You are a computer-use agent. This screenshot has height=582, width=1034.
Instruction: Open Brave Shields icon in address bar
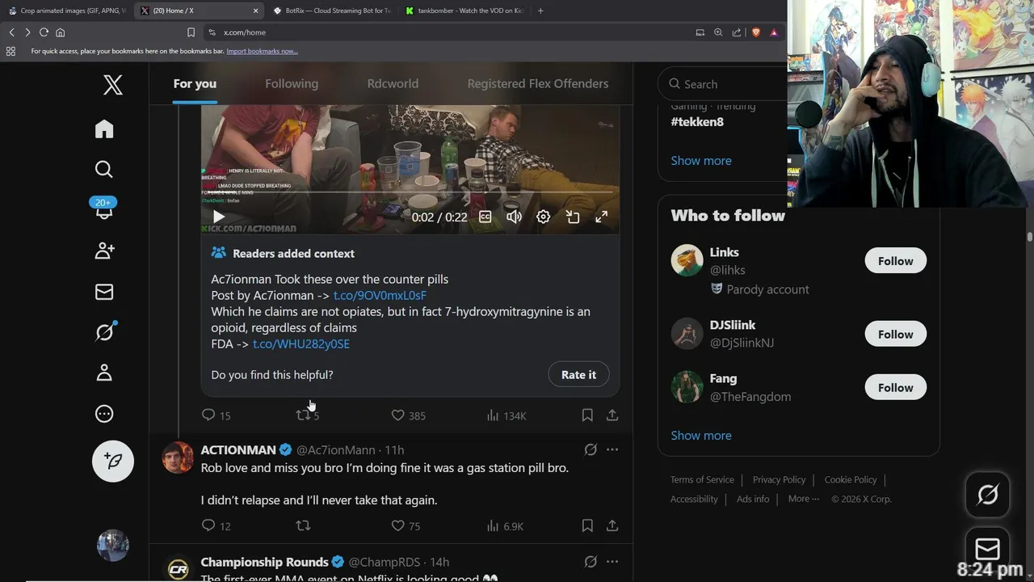(755, 32)
